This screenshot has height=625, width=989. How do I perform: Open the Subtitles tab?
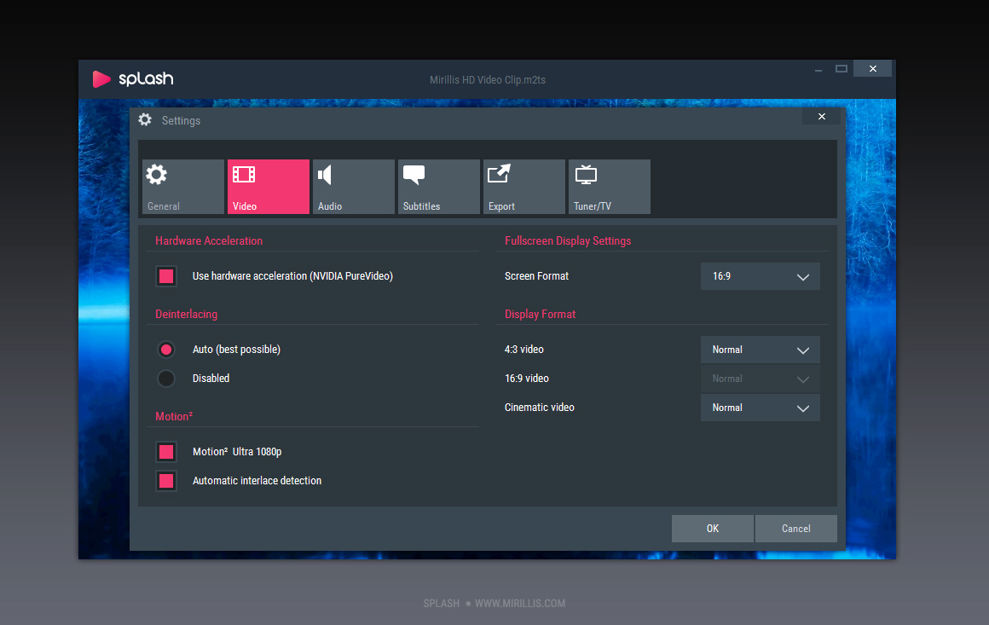[438, 187]
